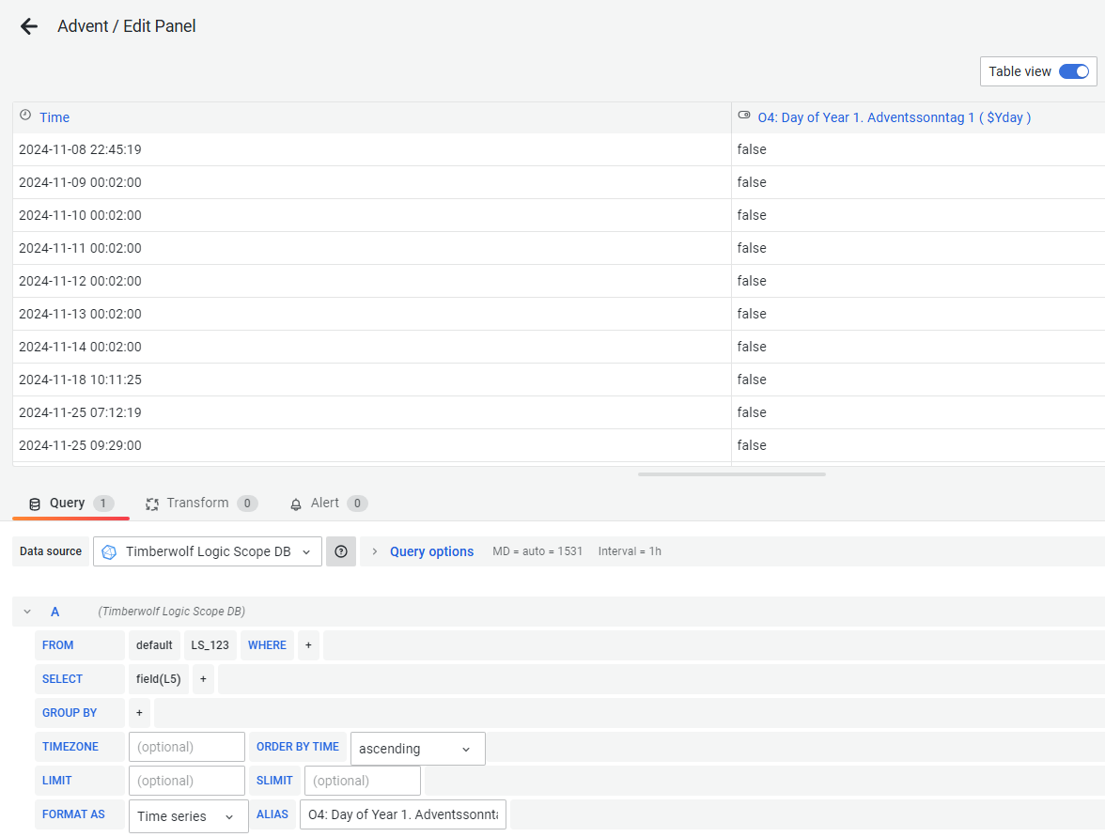Add a WHERE condition with the plus button
This screenshot has width=1105, height=837.
308,645
